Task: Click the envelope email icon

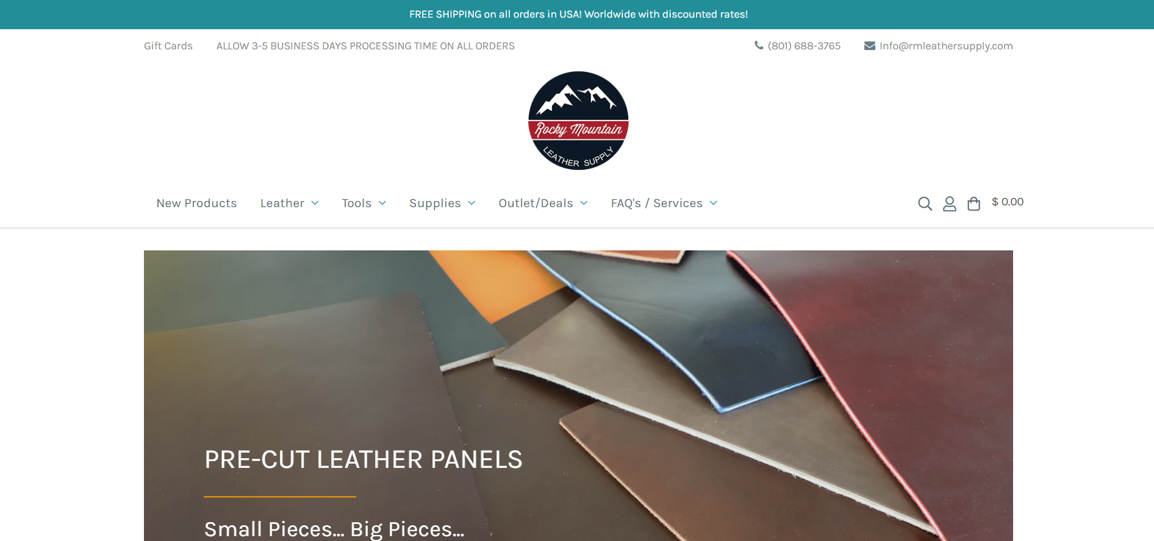Action: click(870, 46)
